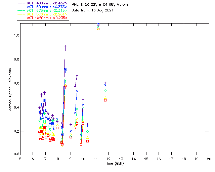Click the 0.6 y-axis tick label
This screenshot has width=215, height=172.
tap(16, 83)
